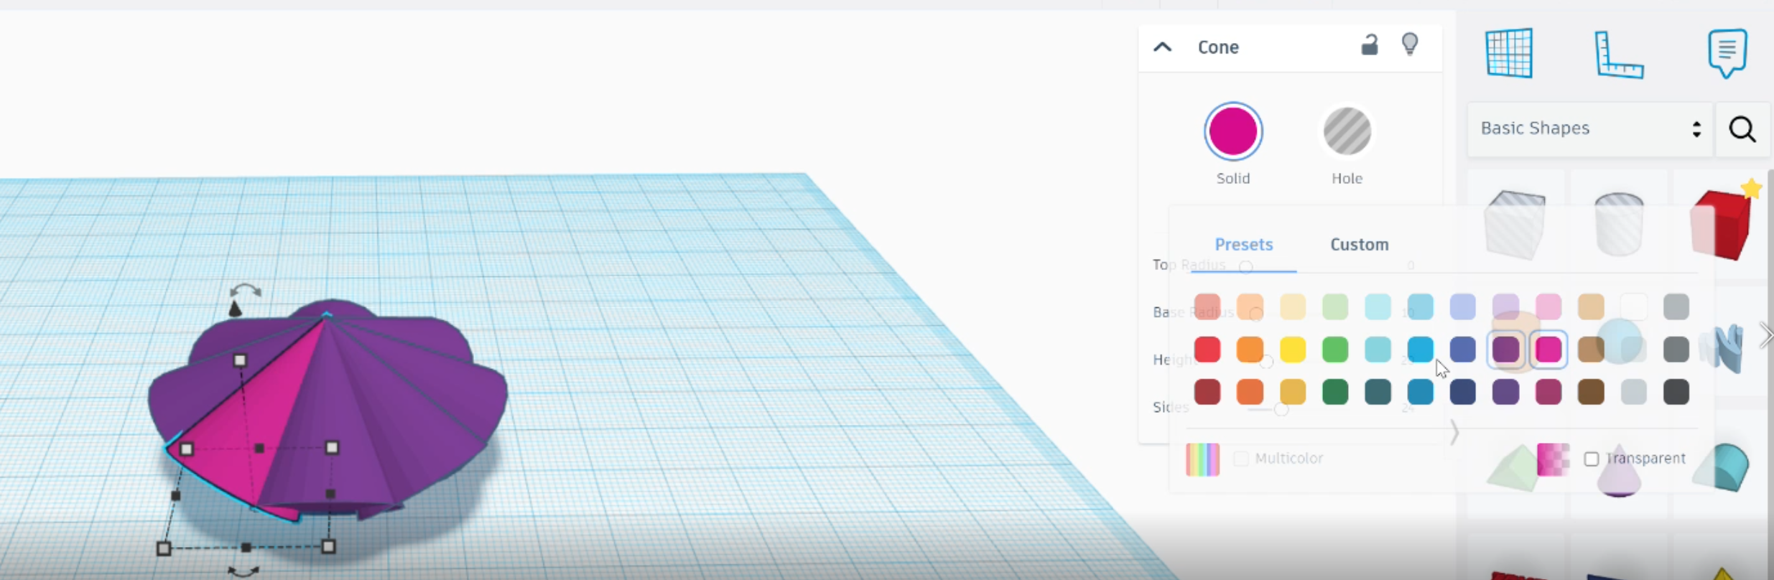This screenshot has height=580, width=1774.
Task: Add the teal Round Roof shape
Action: [1721, 467]
